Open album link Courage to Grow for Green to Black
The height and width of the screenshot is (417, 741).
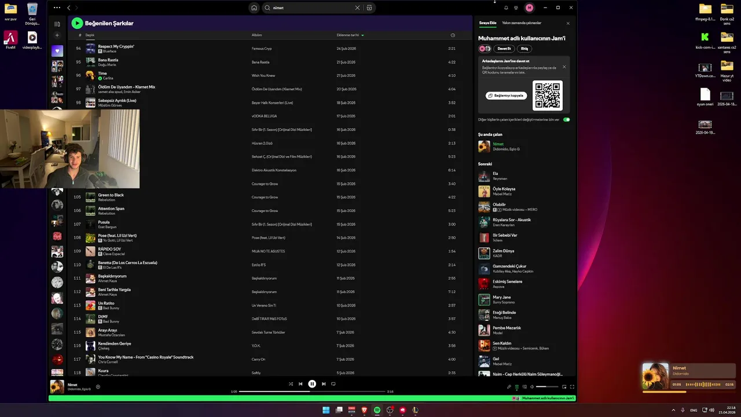coord(265,197)
